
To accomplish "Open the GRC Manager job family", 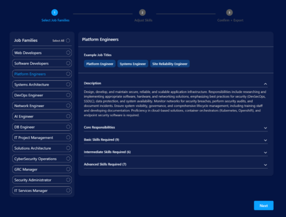I will (42, 169).
